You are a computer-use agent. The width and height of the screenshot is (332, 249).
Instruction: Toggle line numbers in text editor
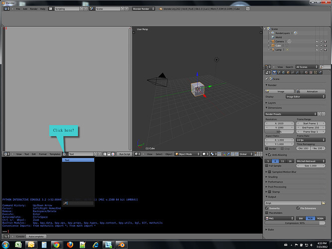point(105,154)
